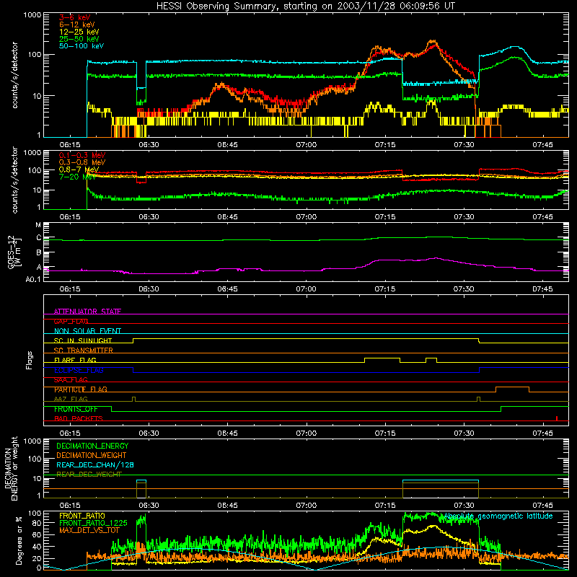Image resolution: width=577 pixels, height=577 pixels.
Task: Click the DECIMATION_WEIGHT legend label
Action: click(x=92, y=456)
